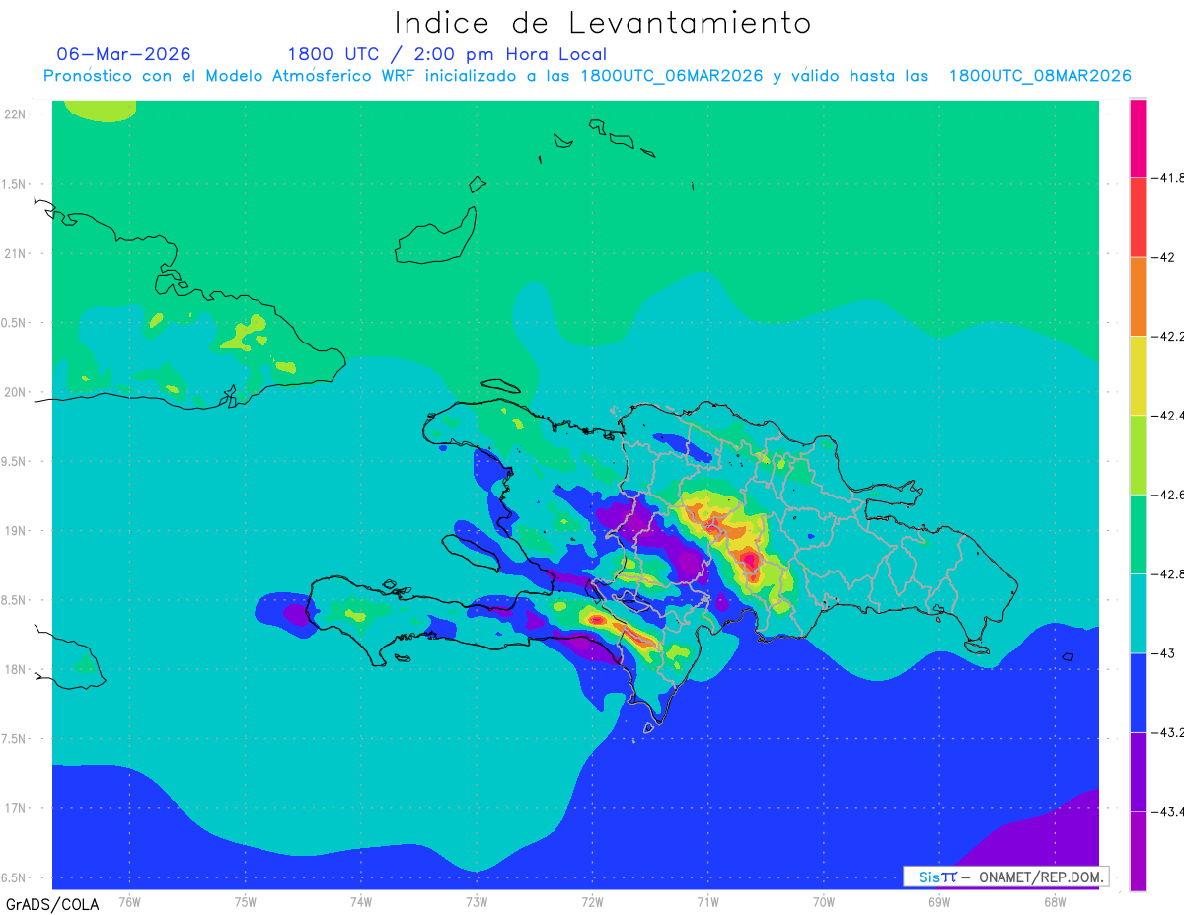Pick the orange colorbar segment below -42

[x=1138, y=296]
